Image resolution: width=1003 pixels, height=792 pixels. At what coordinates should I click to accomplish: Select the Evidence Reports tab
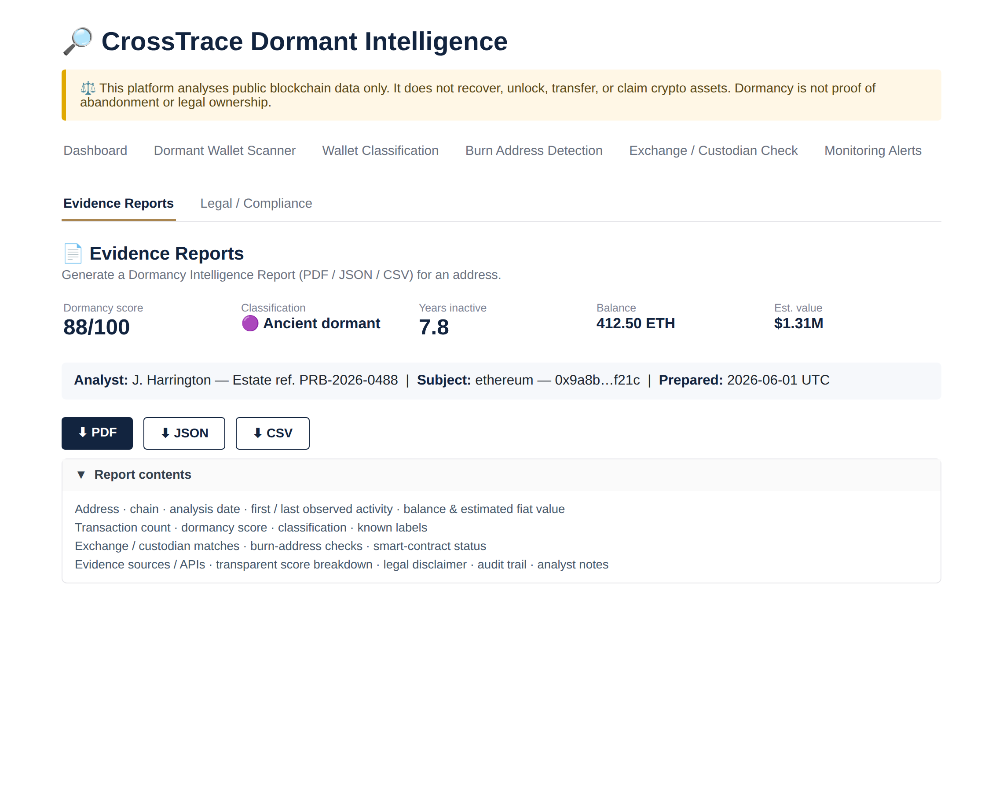[119, 204]
